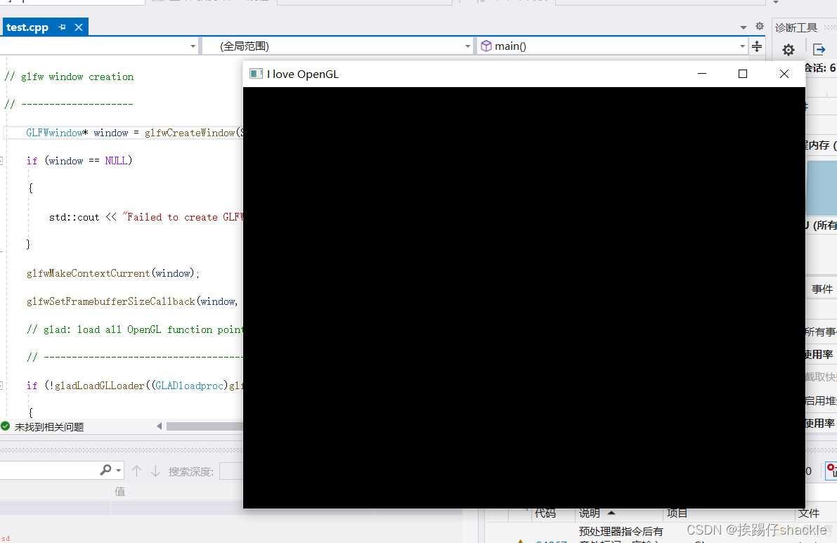Click the 诊断工具 panel title
Screen dimensions: 837x543
point(796,27)
